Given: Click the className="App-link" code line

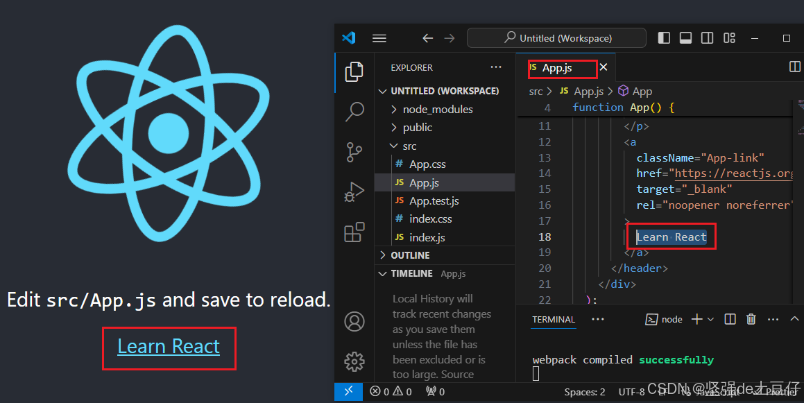Looking at the screenshot, I should (x=701, y=158).
